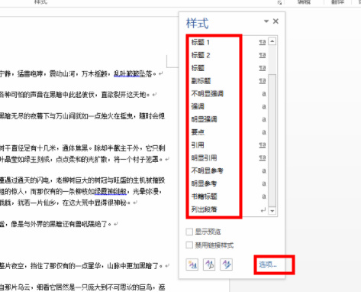
Task: Click the linked-style icon beside 明显引用
Action: tap(263, 157)
